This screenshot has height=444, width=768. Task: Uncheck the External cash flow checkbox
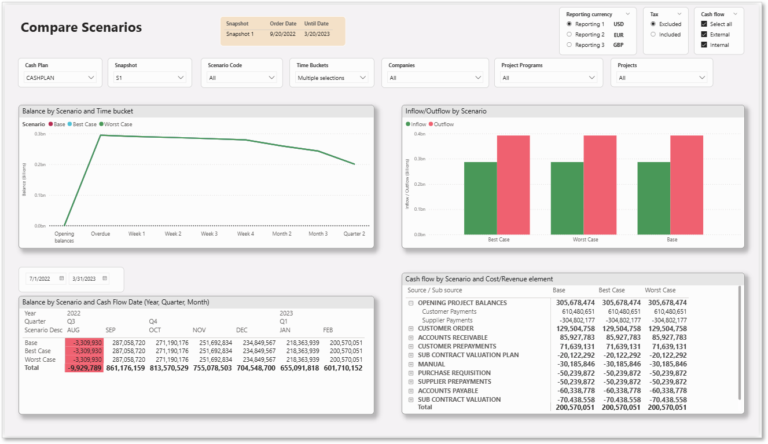click(x=704, y=35)
